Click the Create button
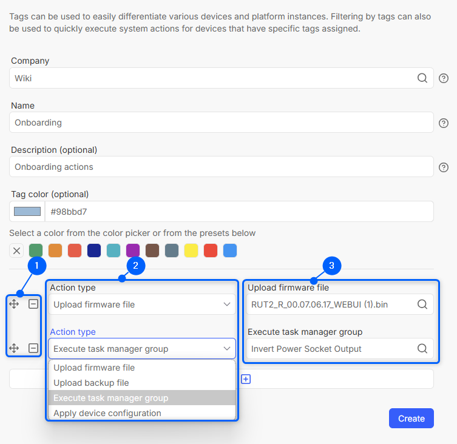Image resolution: width=457 pixels, height=444 pixels. click(x=411, y=419)
